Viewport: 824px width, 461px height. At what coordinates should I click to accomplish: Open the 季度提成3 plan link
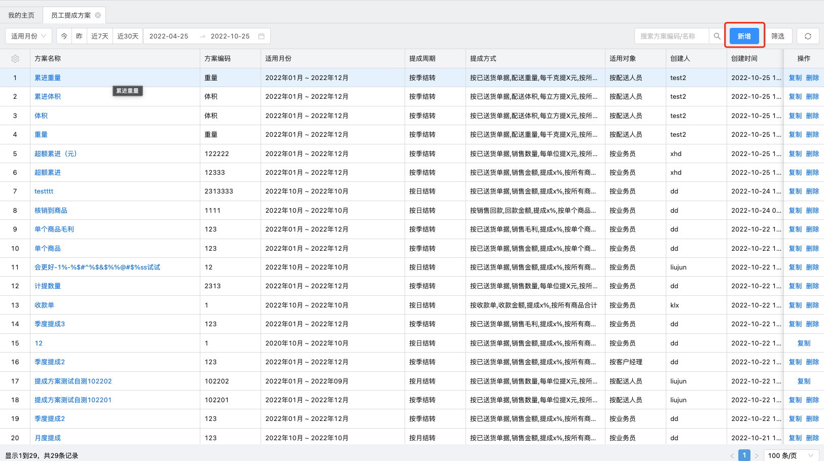[50, 324]
